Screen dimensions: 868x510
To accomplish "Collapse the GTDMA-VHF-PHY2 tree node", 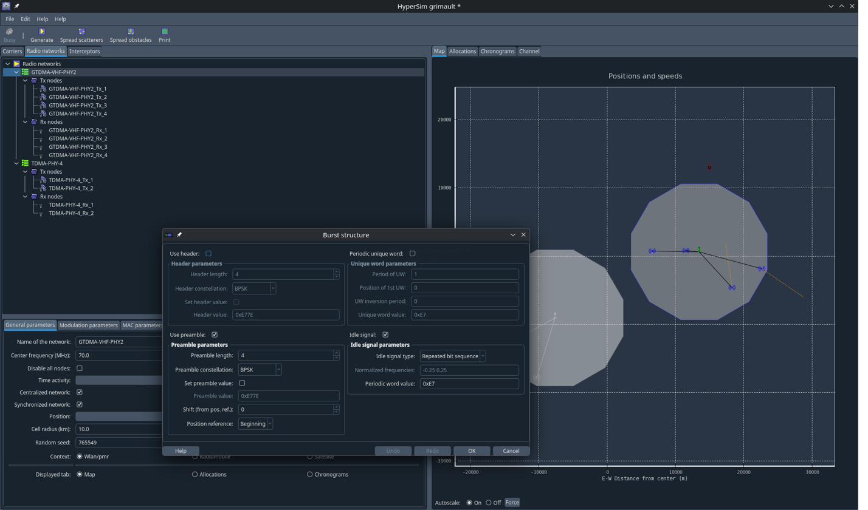I will [x=16, y=72].
